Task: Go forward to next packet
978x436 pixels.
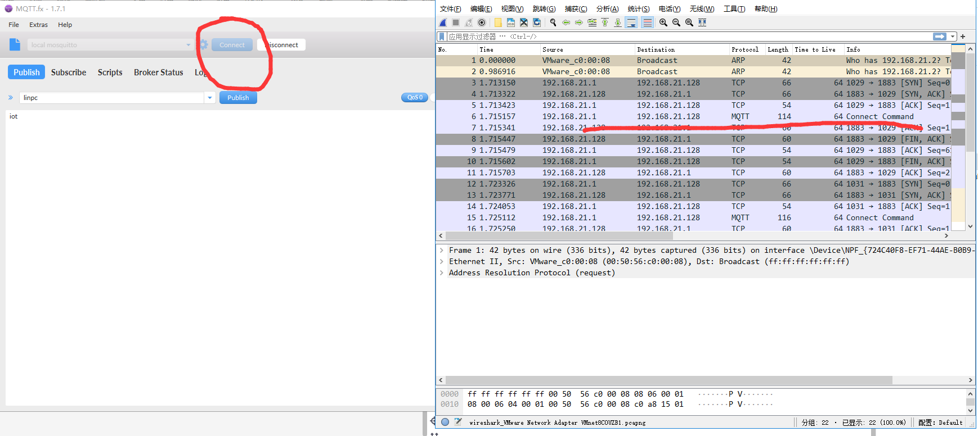Action: point(579,22)
